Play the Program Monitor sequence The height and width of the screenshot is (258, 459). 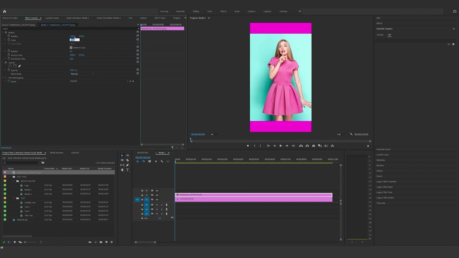(280, 146)
